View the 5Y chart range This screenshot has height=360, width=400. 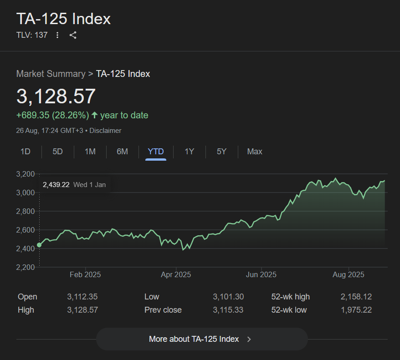(221, 152)
